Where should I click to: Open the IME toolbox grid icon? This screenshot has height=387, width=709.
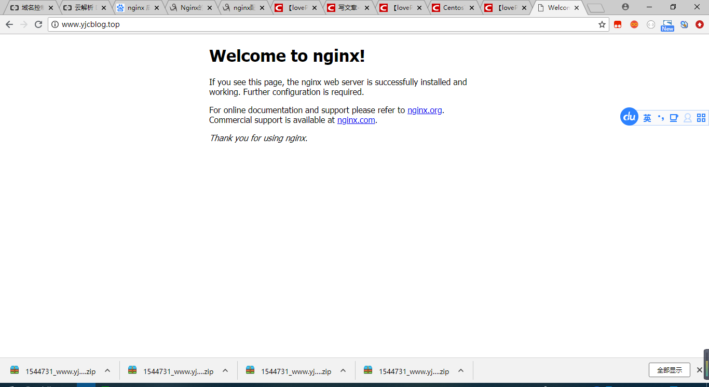(x=701, y=118)
